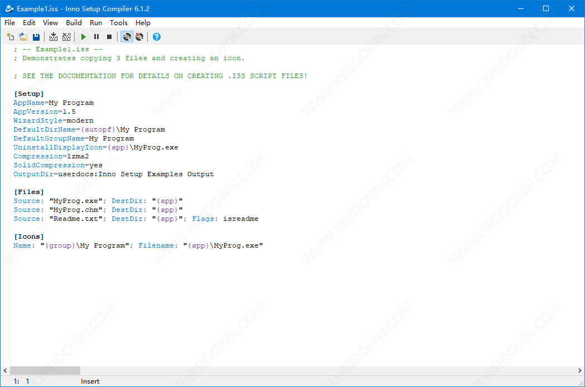Viewport: 585px width, 387px height.
Task: Click the UninstallDisplayIcon line
Action: tap(96, 147)
